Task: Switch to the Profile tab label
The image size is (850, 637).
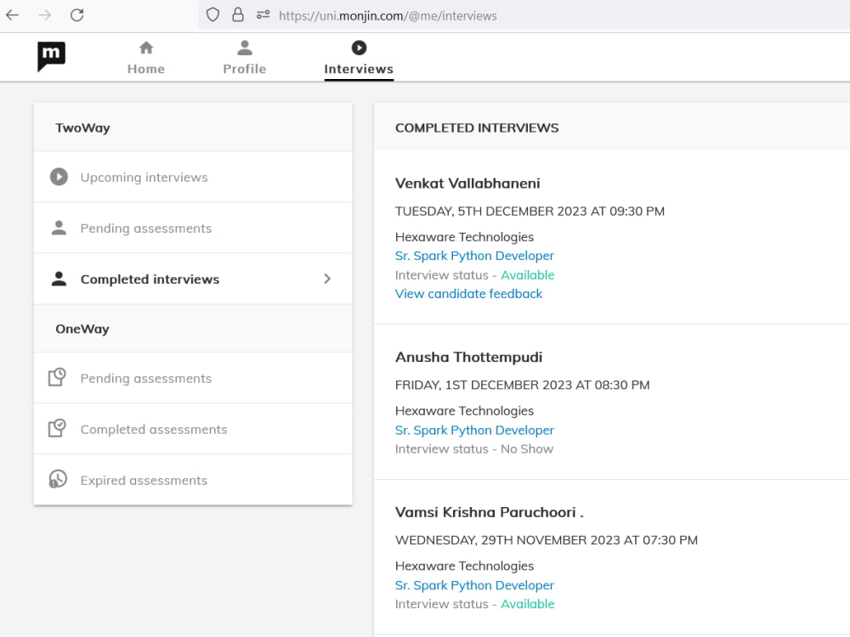Action: pyautogui.click(x=245, y=69)
